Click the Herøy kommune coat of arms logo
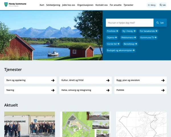 click(6, 5)
